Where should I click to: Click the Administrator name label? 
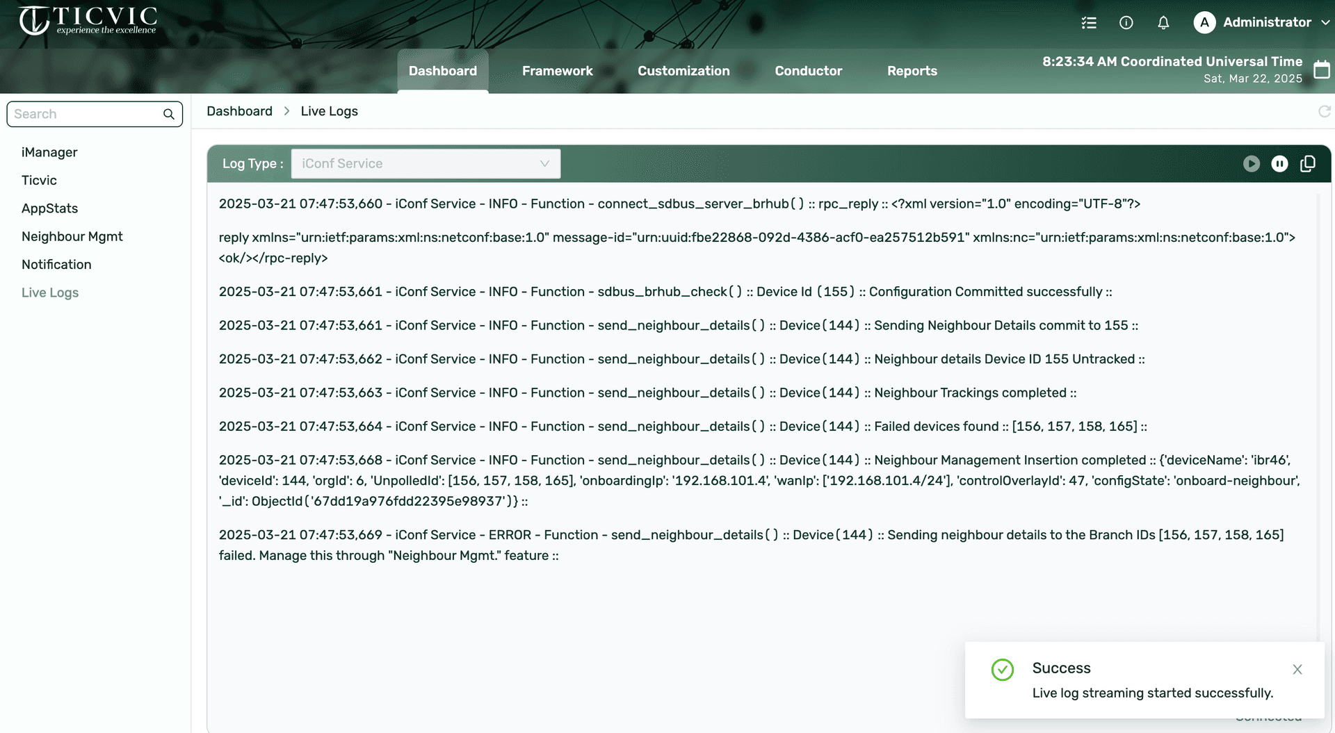(1267, 22)
